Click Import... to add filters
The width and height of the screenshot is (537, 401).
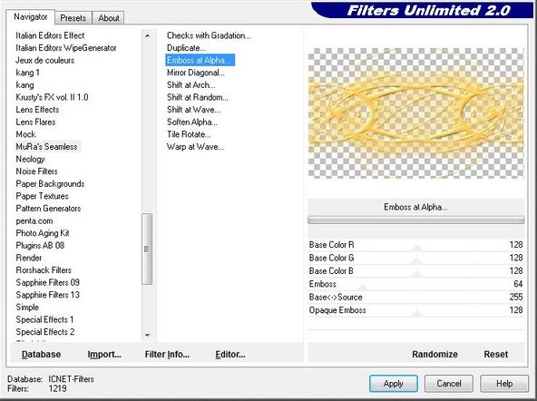click(104, 354)
